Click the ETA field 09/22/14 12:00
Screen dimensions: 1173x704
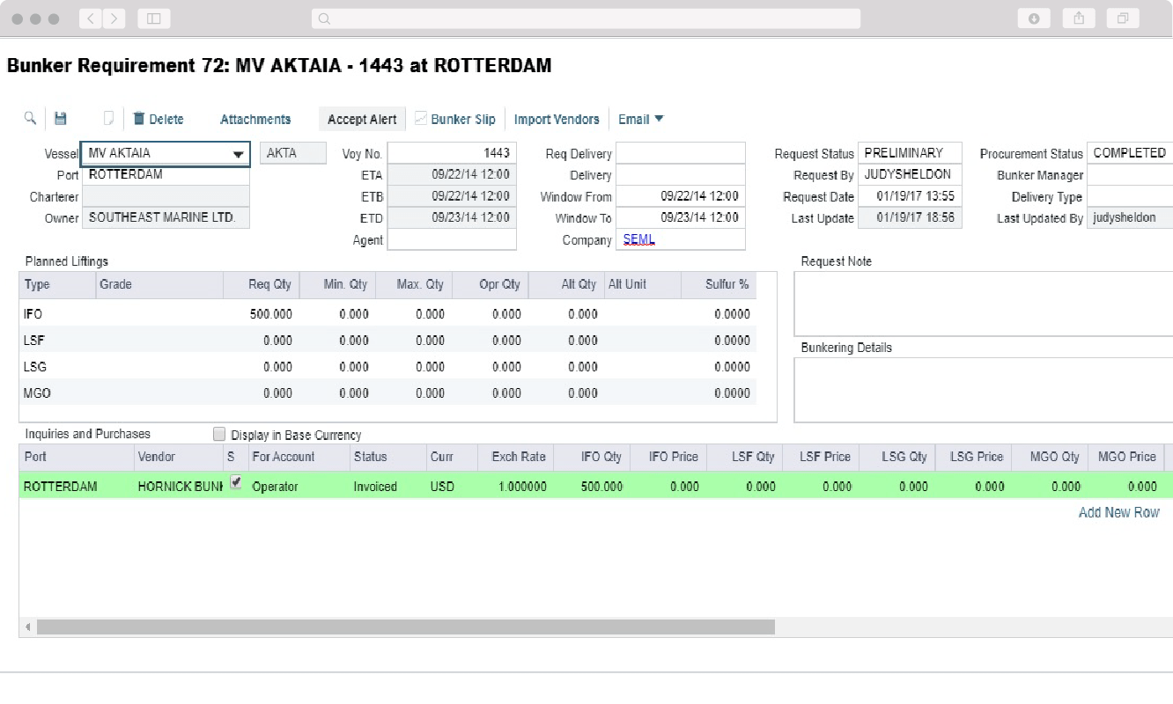[x=452, y=175]
